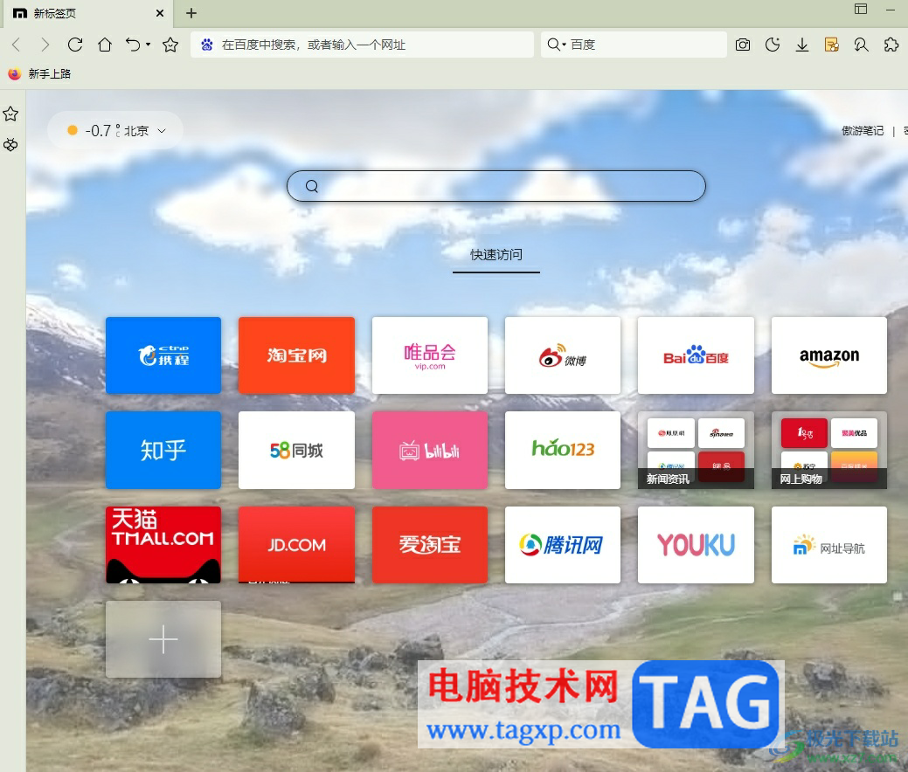Viewport: 908px width, 772px height.
Task: Open Weibo 微博 tile
Action: tap(563, 355)
